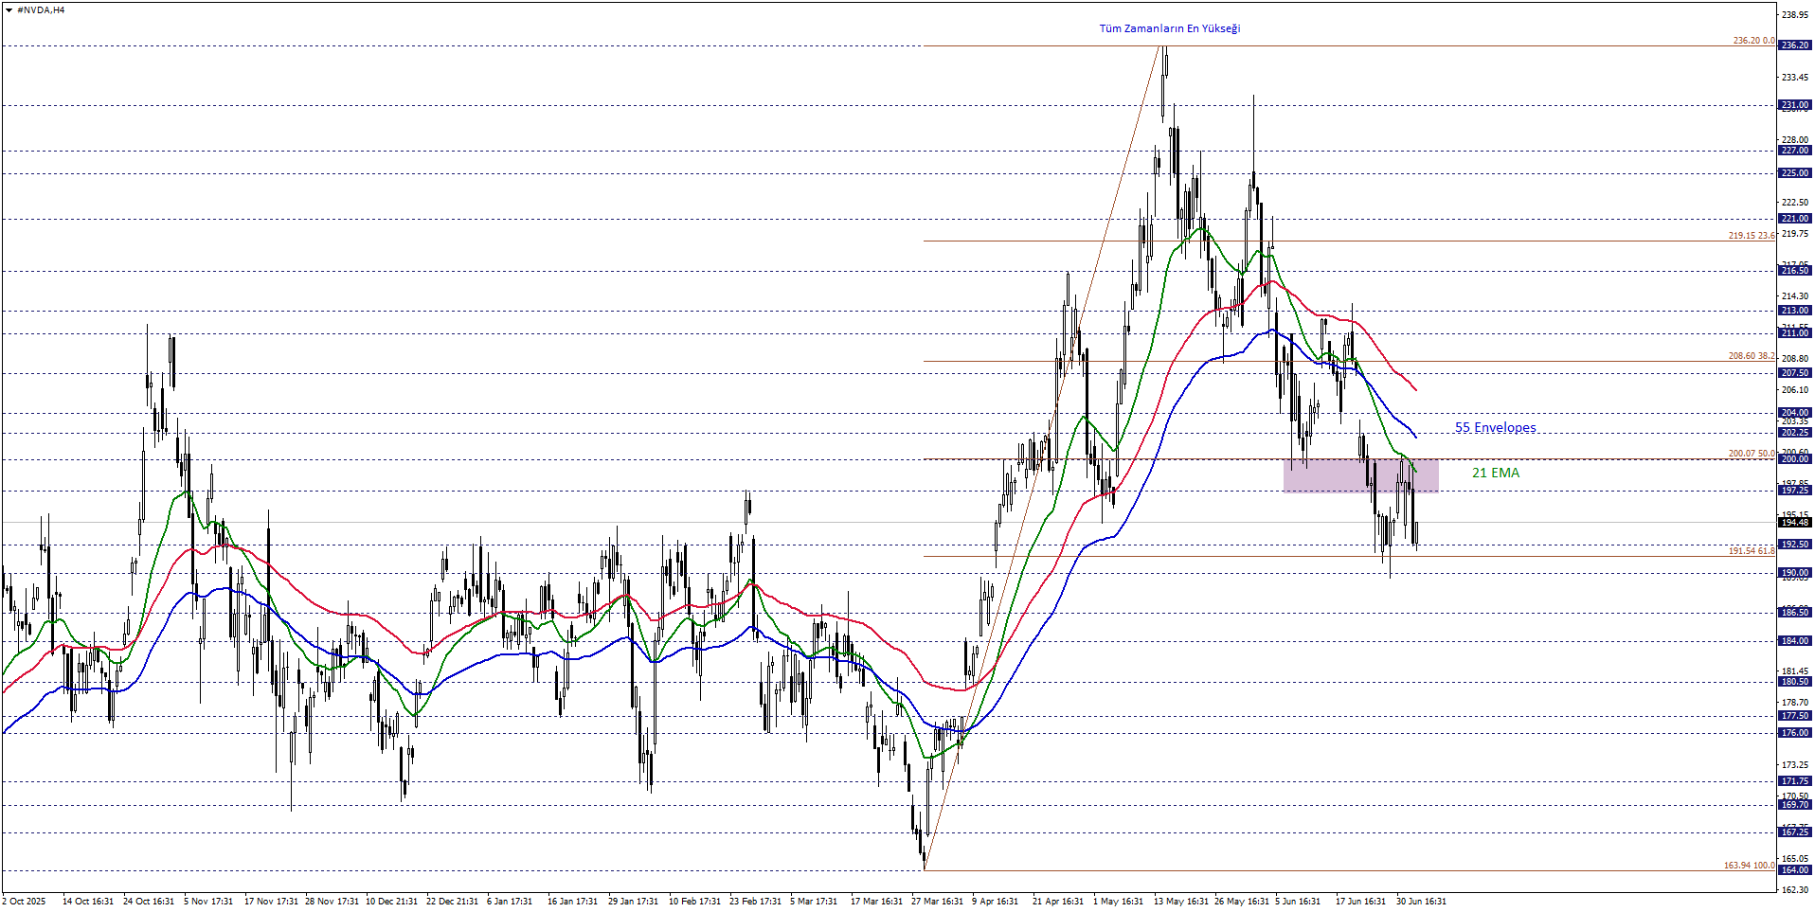Click the Fibonacci 200.07 50.0 level label
The image size is (1815, 912).
click(x=1752, y=454)
